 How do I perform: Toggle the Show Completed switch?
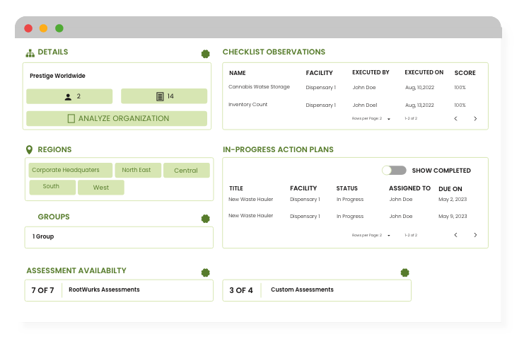(x=394, y=171)
